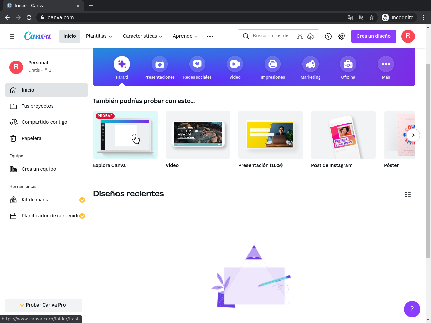
Task: Select the Post de Instagram thumbnail
Action: 343,135
